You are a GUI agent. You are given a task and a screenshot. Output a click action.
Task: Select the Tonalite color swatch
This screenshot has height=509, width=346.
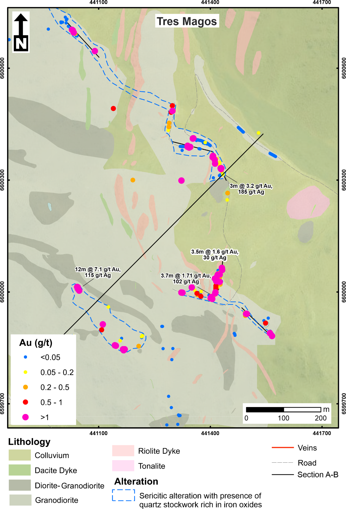point(123,466)
